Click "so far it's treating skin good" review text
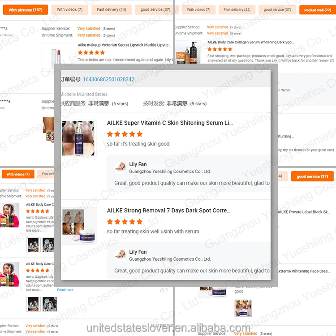This screenshot has height=336, width=336. coord(138,144)
